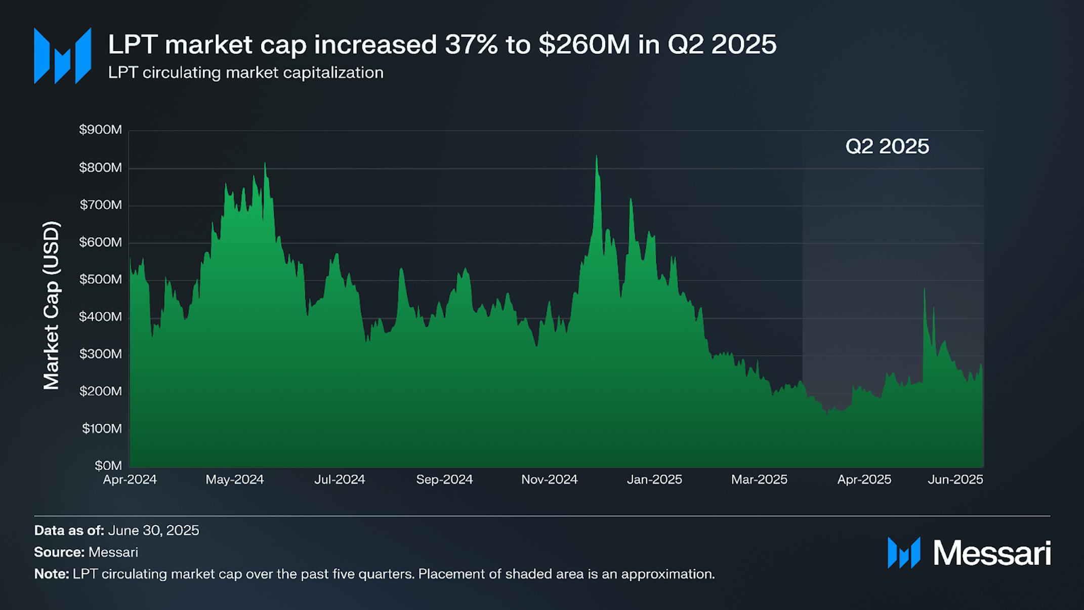
Task: Click the Jan-2025 x-axis label
Action: pos(654,479)
